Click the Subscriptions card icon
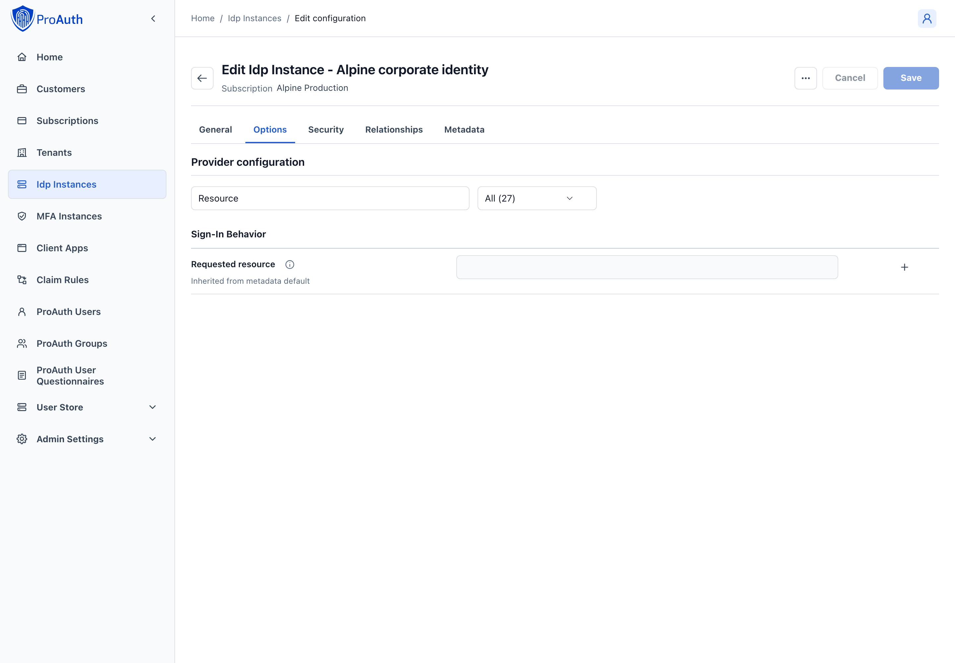Screen dimensions: 955x663 pyautogui.click(x=22, y=121)
